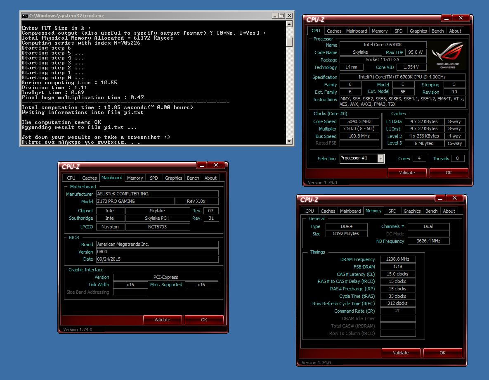Click the Core VID 1.354 V value

coord(411,67)
